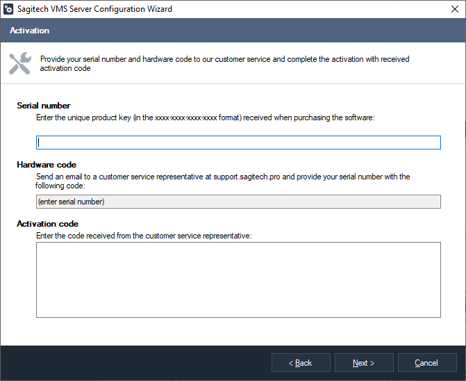This screenshot has width=466, height=381.
Task: Click the product key format description text
Action: (205, 117)
